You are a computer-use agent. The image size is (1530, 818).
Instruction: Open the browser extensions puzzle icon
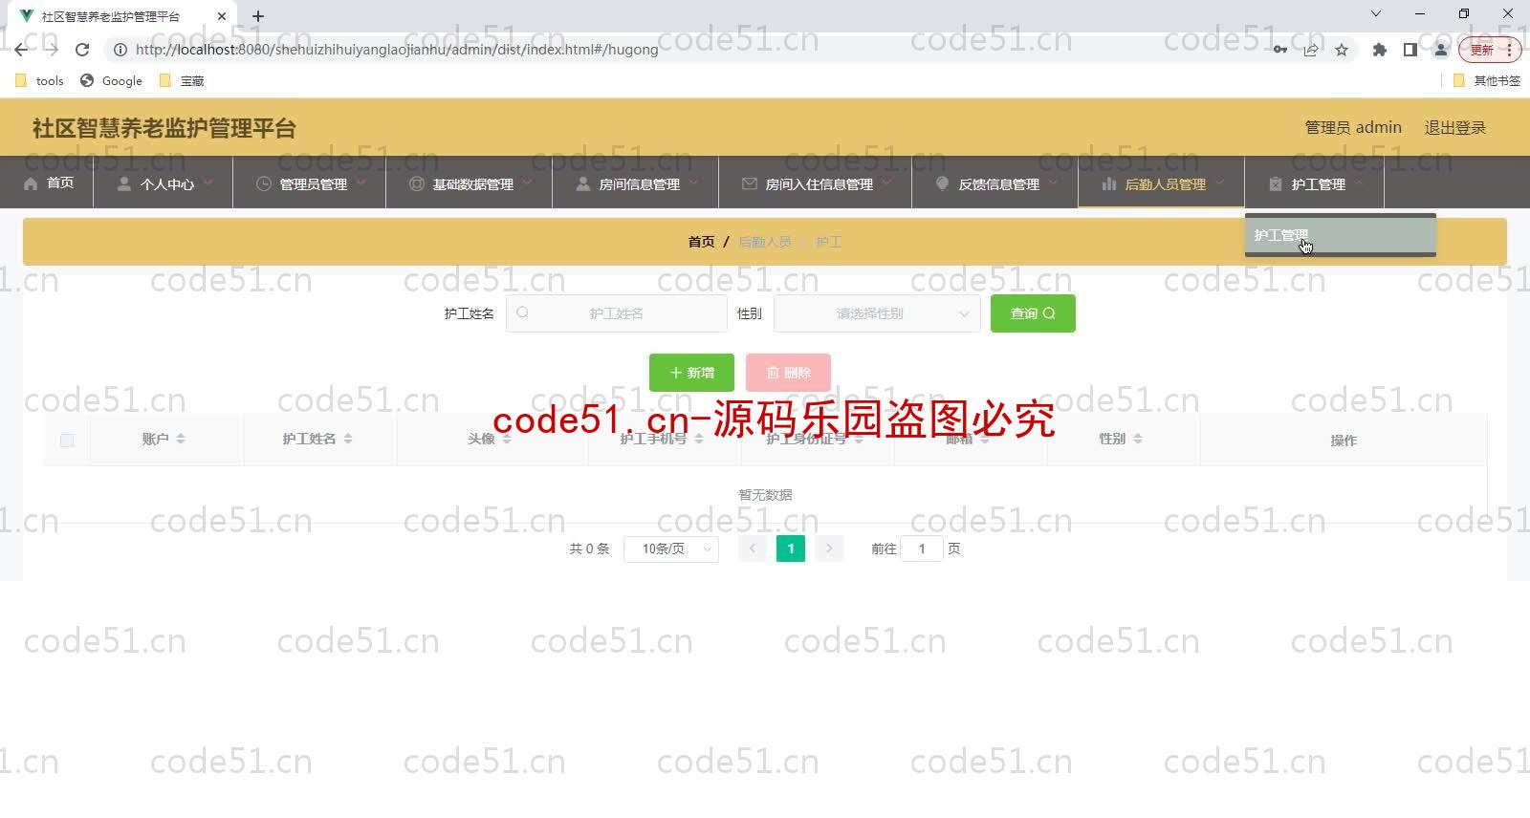1379,50
